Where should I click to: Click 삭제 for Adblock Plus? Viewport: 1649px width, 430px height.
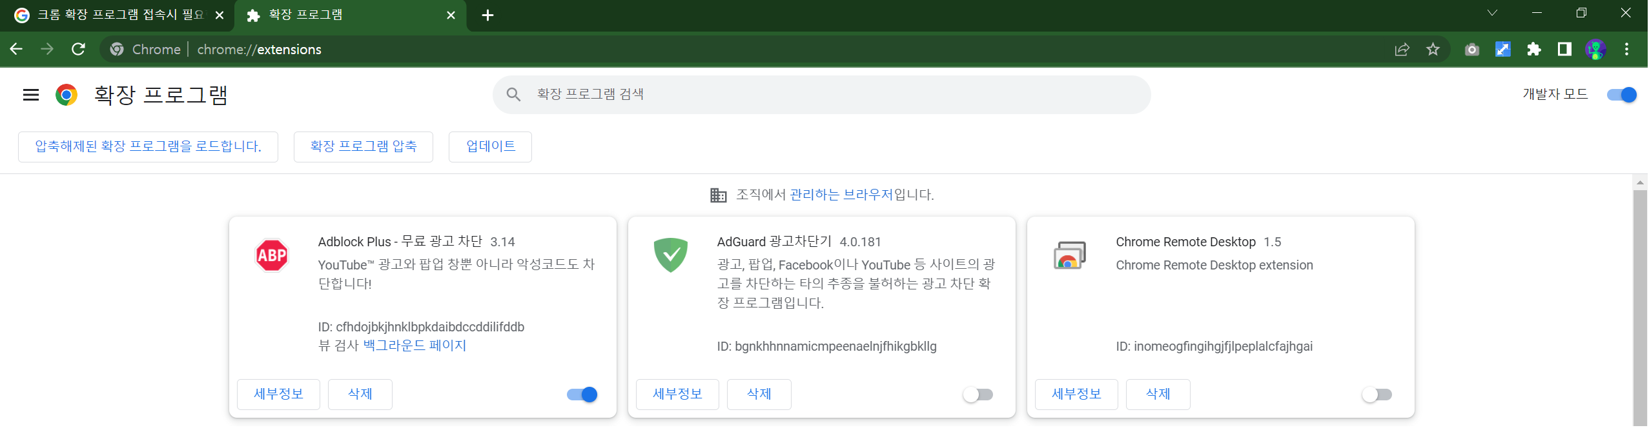pos(360,395)
